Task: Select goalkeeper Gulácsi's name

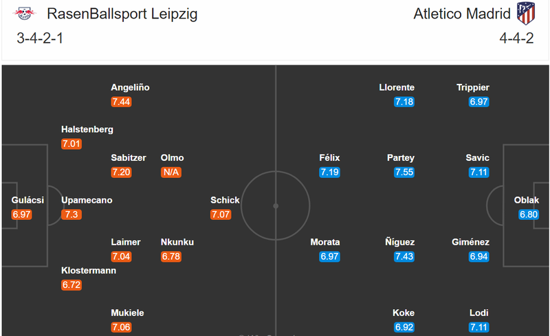Action: (27, 200)
